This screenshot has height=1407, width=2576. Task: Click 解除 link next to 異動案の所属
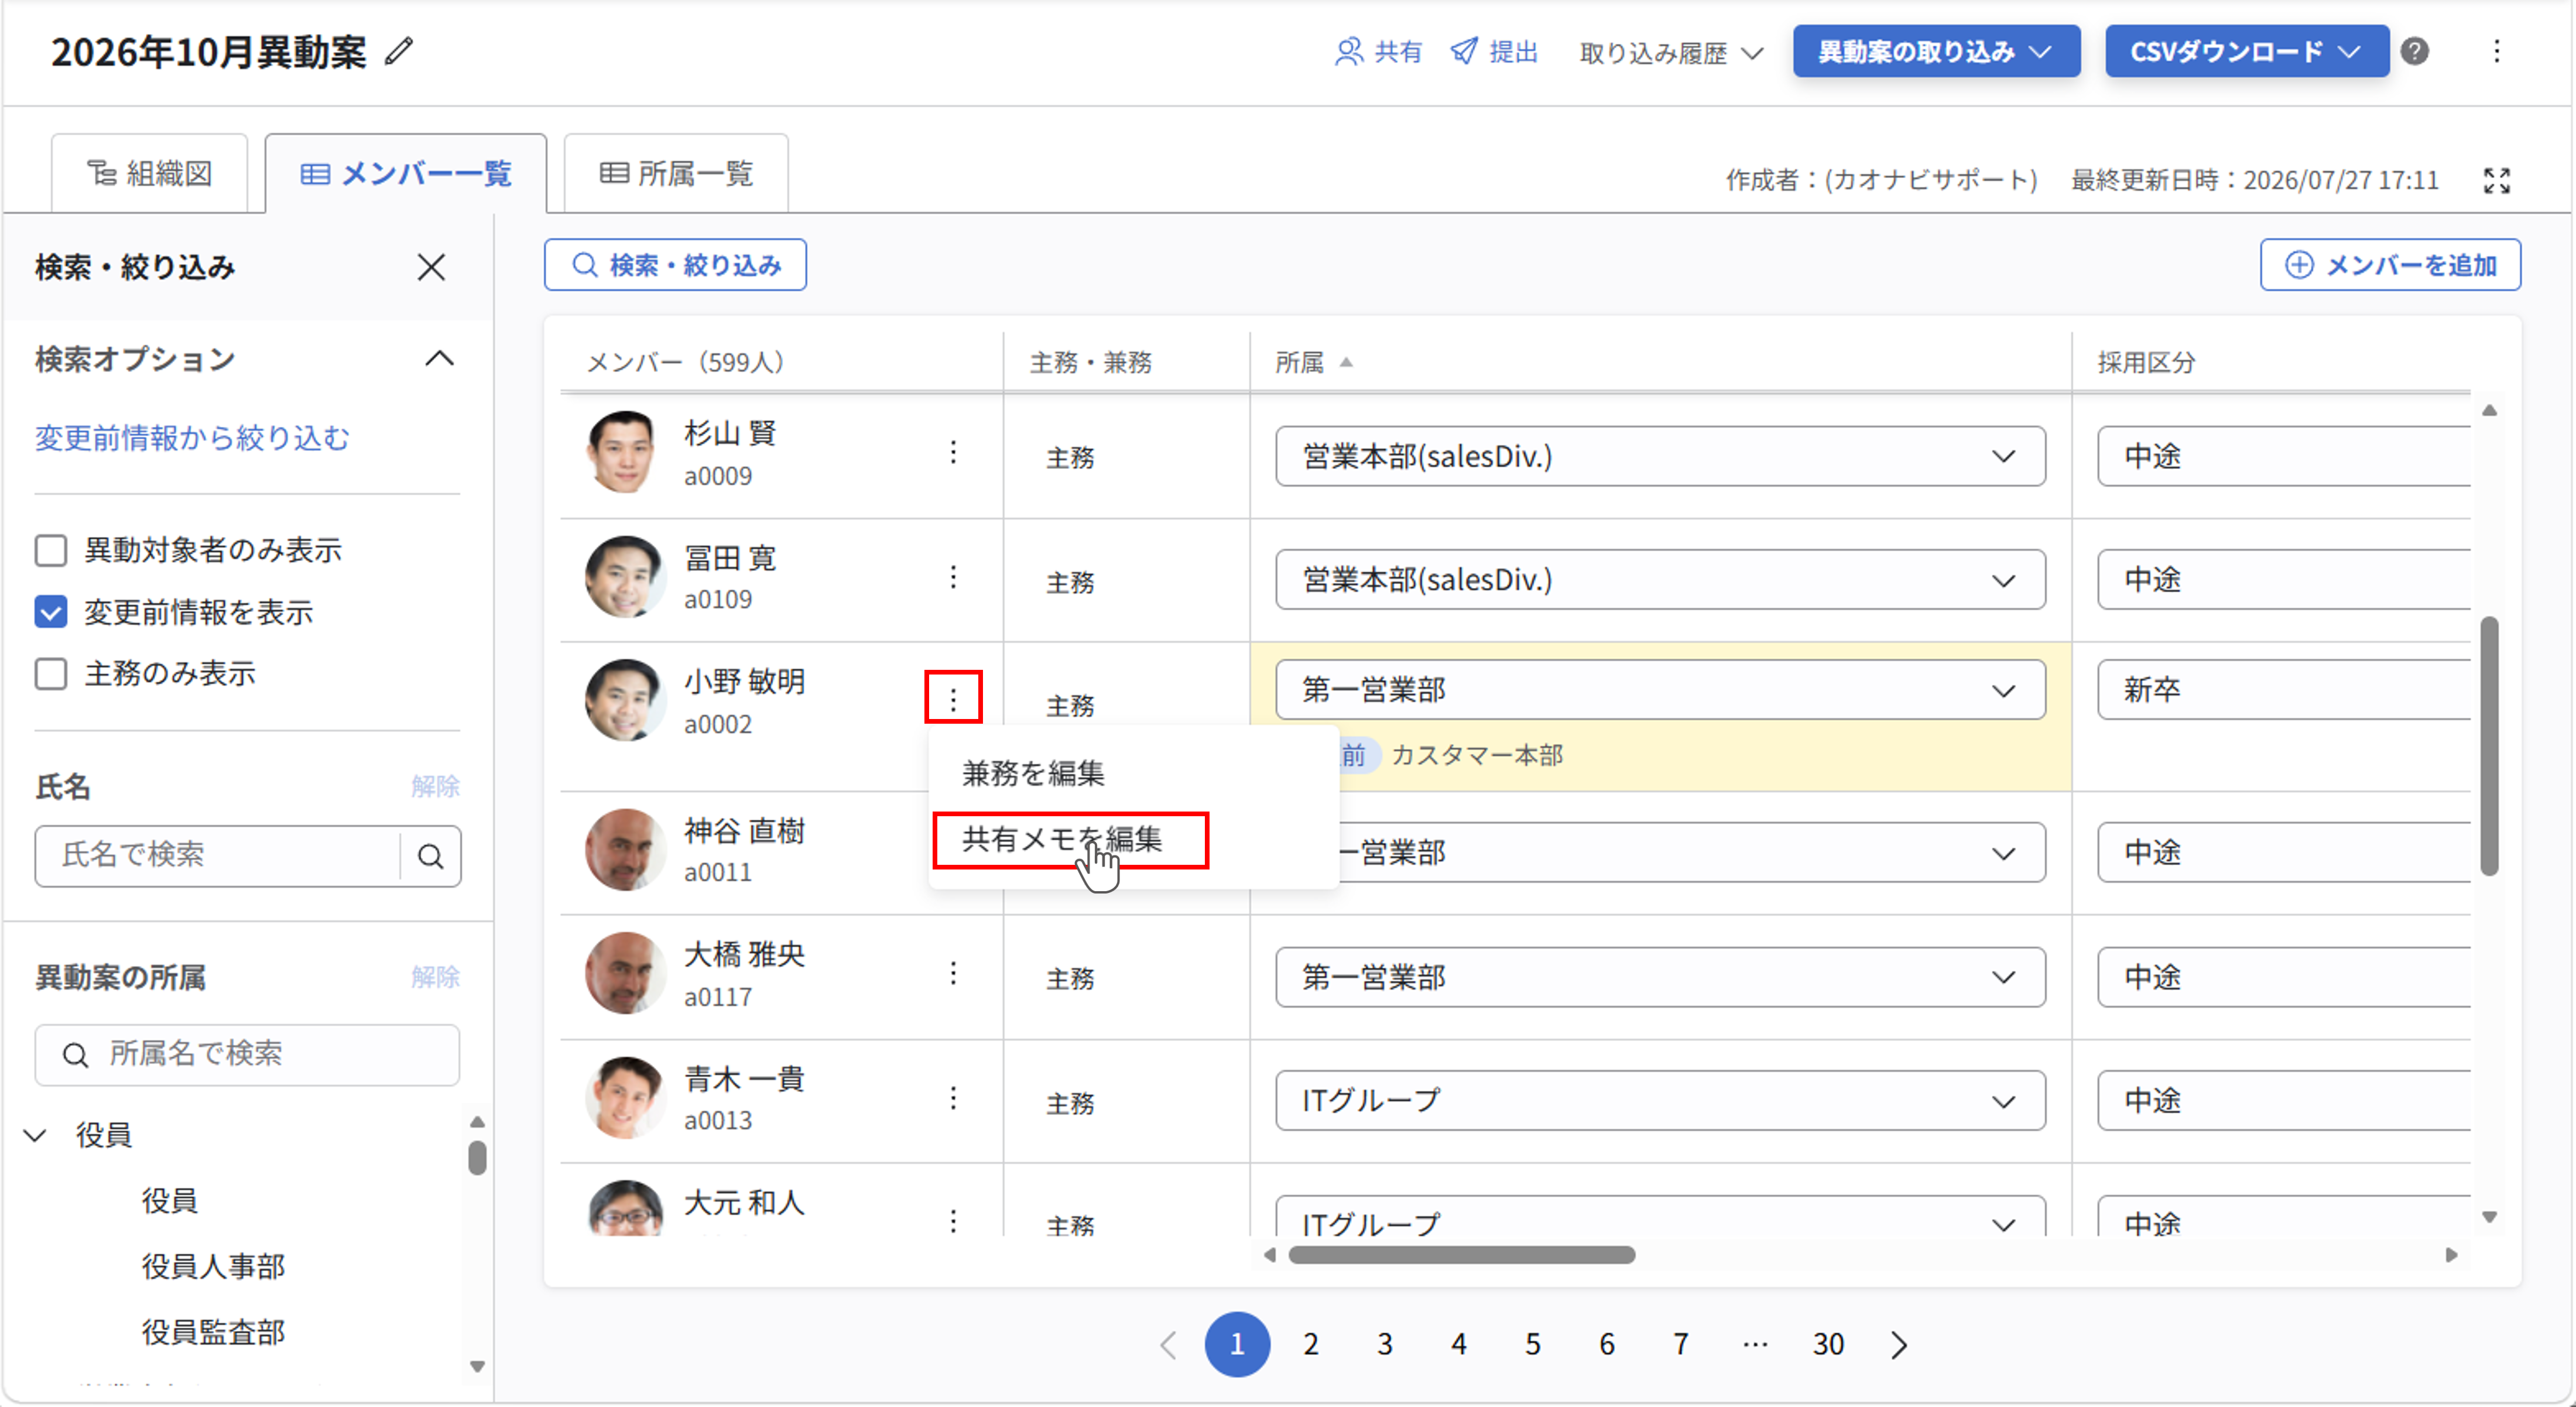click(x=435, y=977)
